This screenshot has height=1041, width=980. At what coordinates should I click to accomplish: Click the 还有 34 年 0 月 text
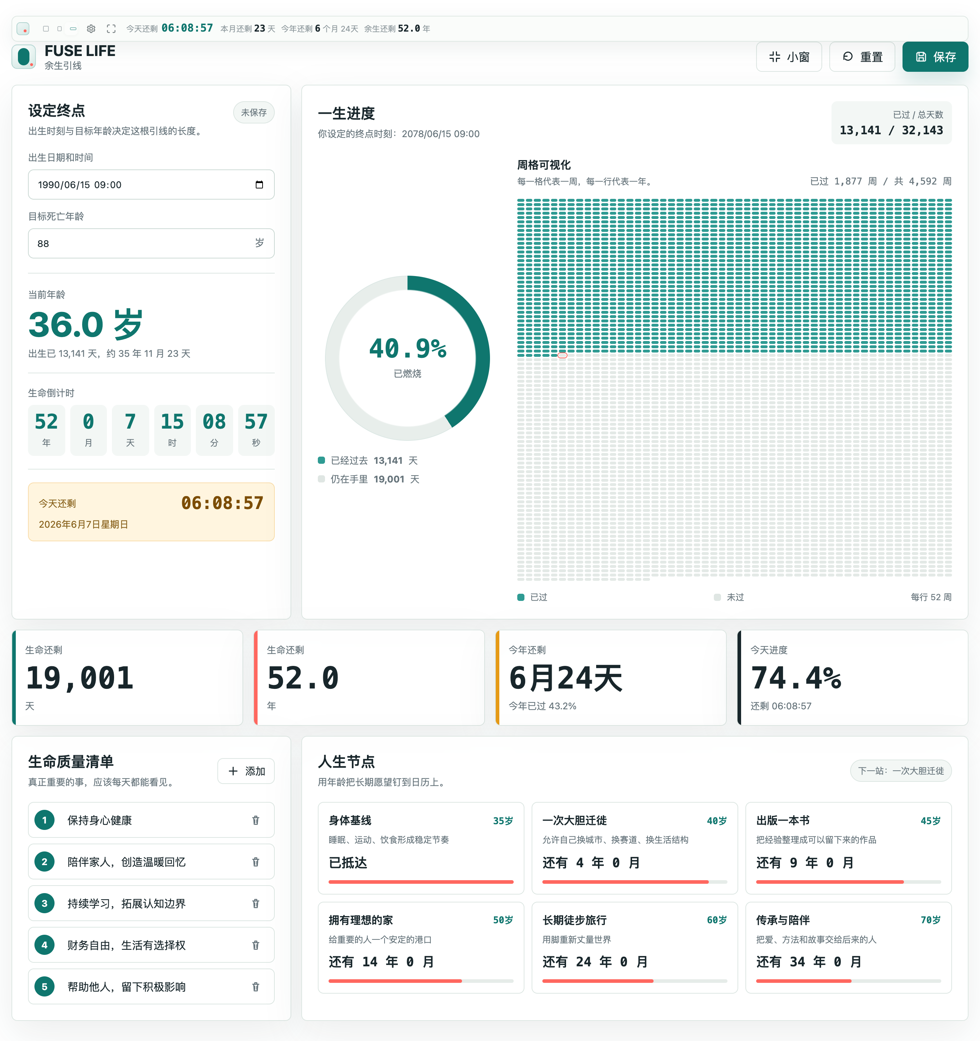(809, 962)
